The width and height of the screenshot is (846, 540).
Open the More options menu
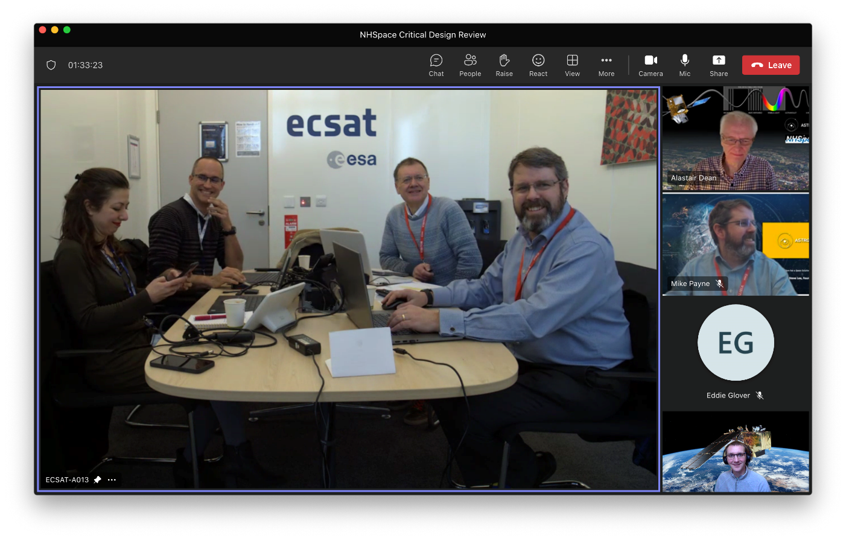(606, 65)
